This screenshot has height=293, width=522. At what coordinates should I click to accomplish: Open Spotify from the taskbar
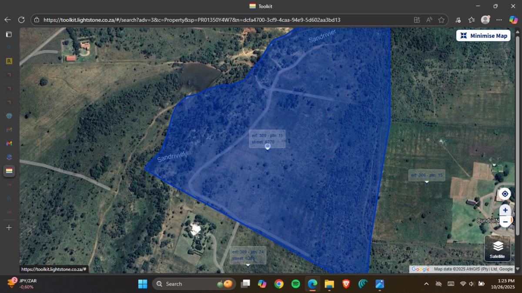(295, 284)
